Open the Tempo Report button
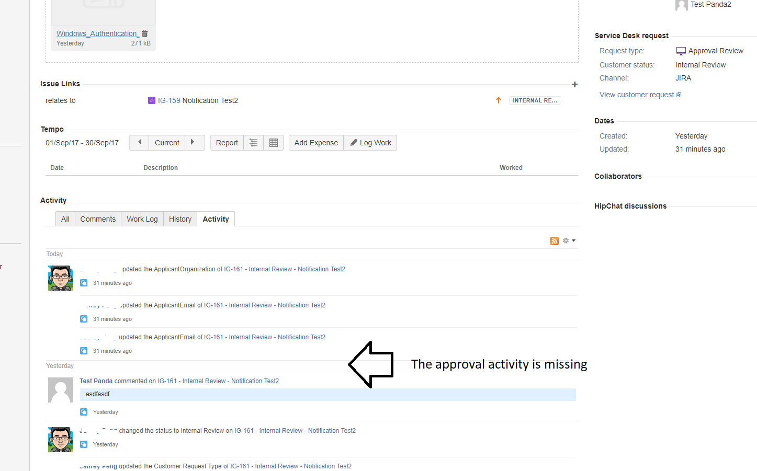 coord(227,143)
